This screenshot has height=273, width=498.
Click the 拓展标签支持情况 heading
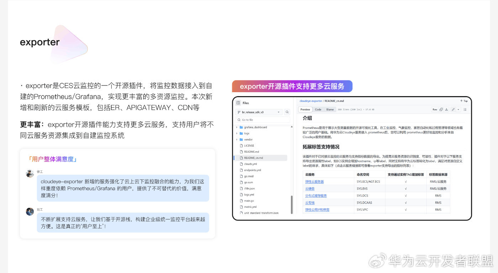321,147
